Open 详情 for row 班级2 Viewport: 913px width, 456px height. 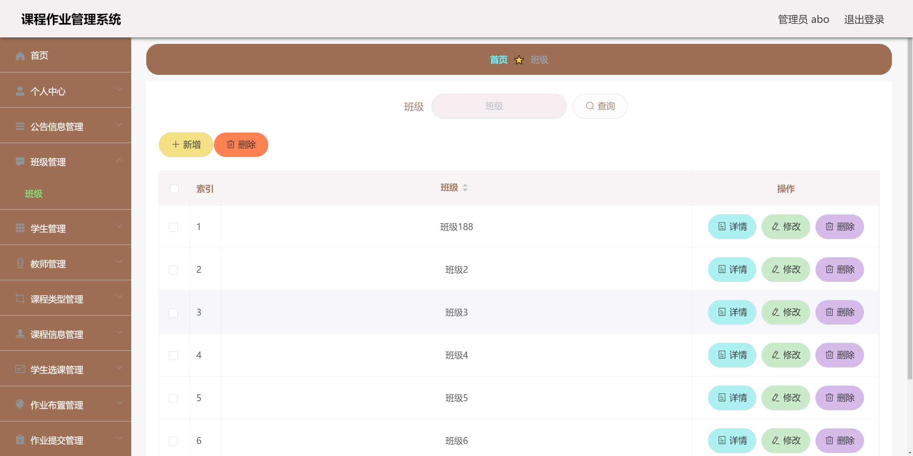coord(732,270)
